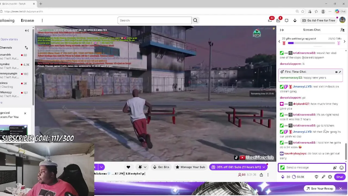The image size is (348, 196).
Task: Open the three-dot More menu next to Browse
Action: tap(42, 20)
